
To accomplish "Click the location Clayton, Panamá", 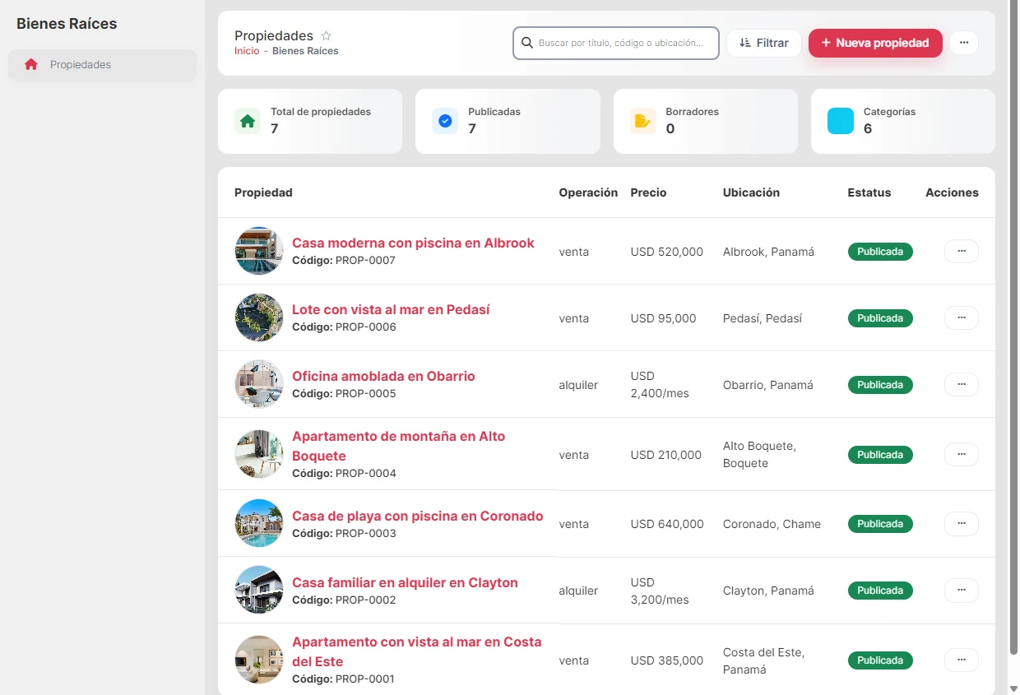I will point(768,591).
